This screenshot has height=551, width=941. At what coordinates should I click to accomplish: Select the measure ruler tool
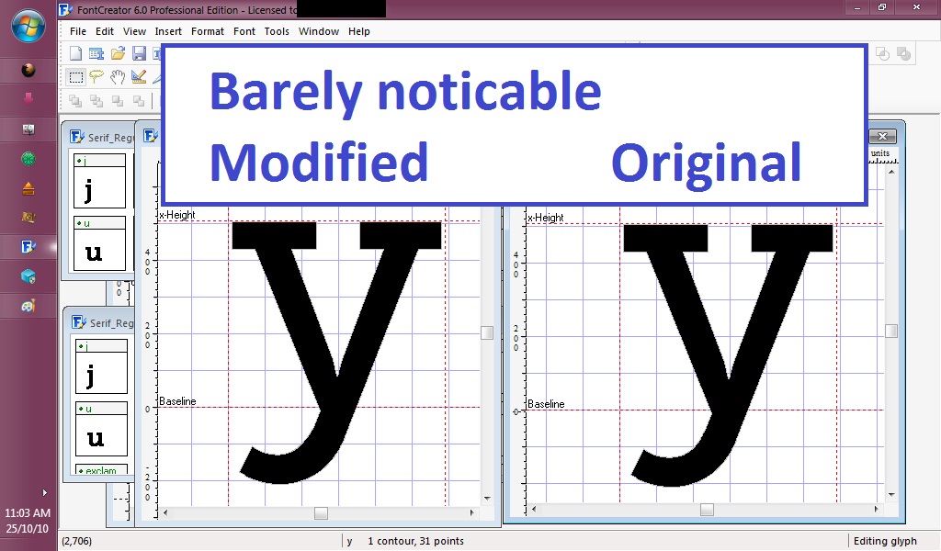[139, 76]
